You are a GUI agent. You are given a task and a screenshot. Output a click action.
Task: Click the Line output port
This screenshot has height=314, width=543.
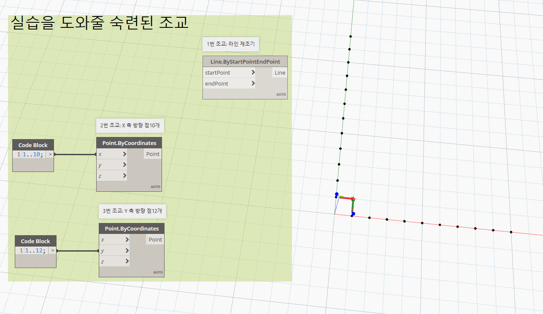(280, 72)
